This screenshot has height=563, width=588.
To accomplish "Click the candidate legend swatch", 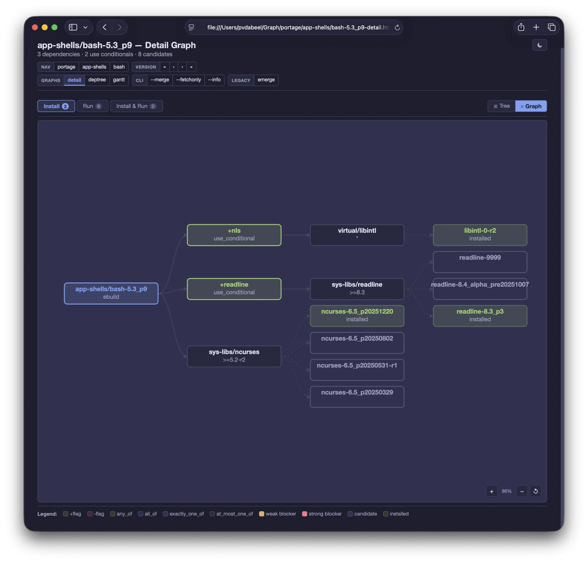I will point(350,514).
